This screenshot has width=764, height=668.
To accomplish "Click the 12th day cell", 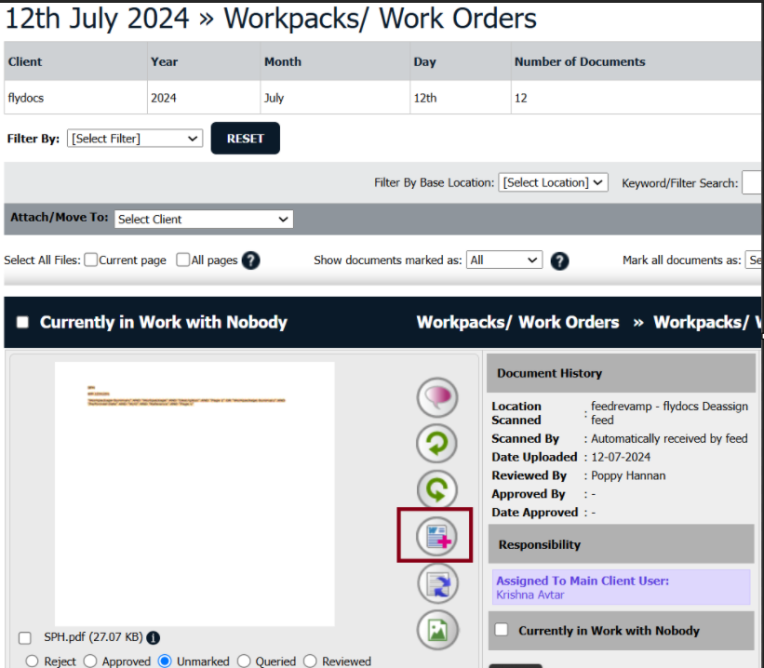I will (461, 98).
